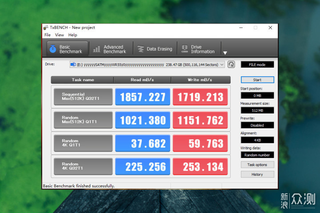Viewport: 320px width, 213px height.
Task: Change Prewrite Disabled setting
Action: pyautogui.click(x=257, y=125)
